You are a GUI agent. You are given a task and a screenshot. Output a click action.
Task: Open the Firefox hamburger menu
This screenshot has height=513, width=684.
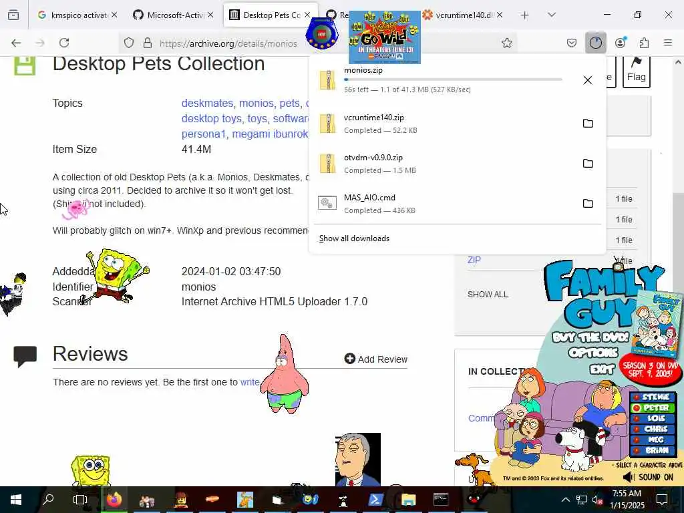(x=667, y=43)
